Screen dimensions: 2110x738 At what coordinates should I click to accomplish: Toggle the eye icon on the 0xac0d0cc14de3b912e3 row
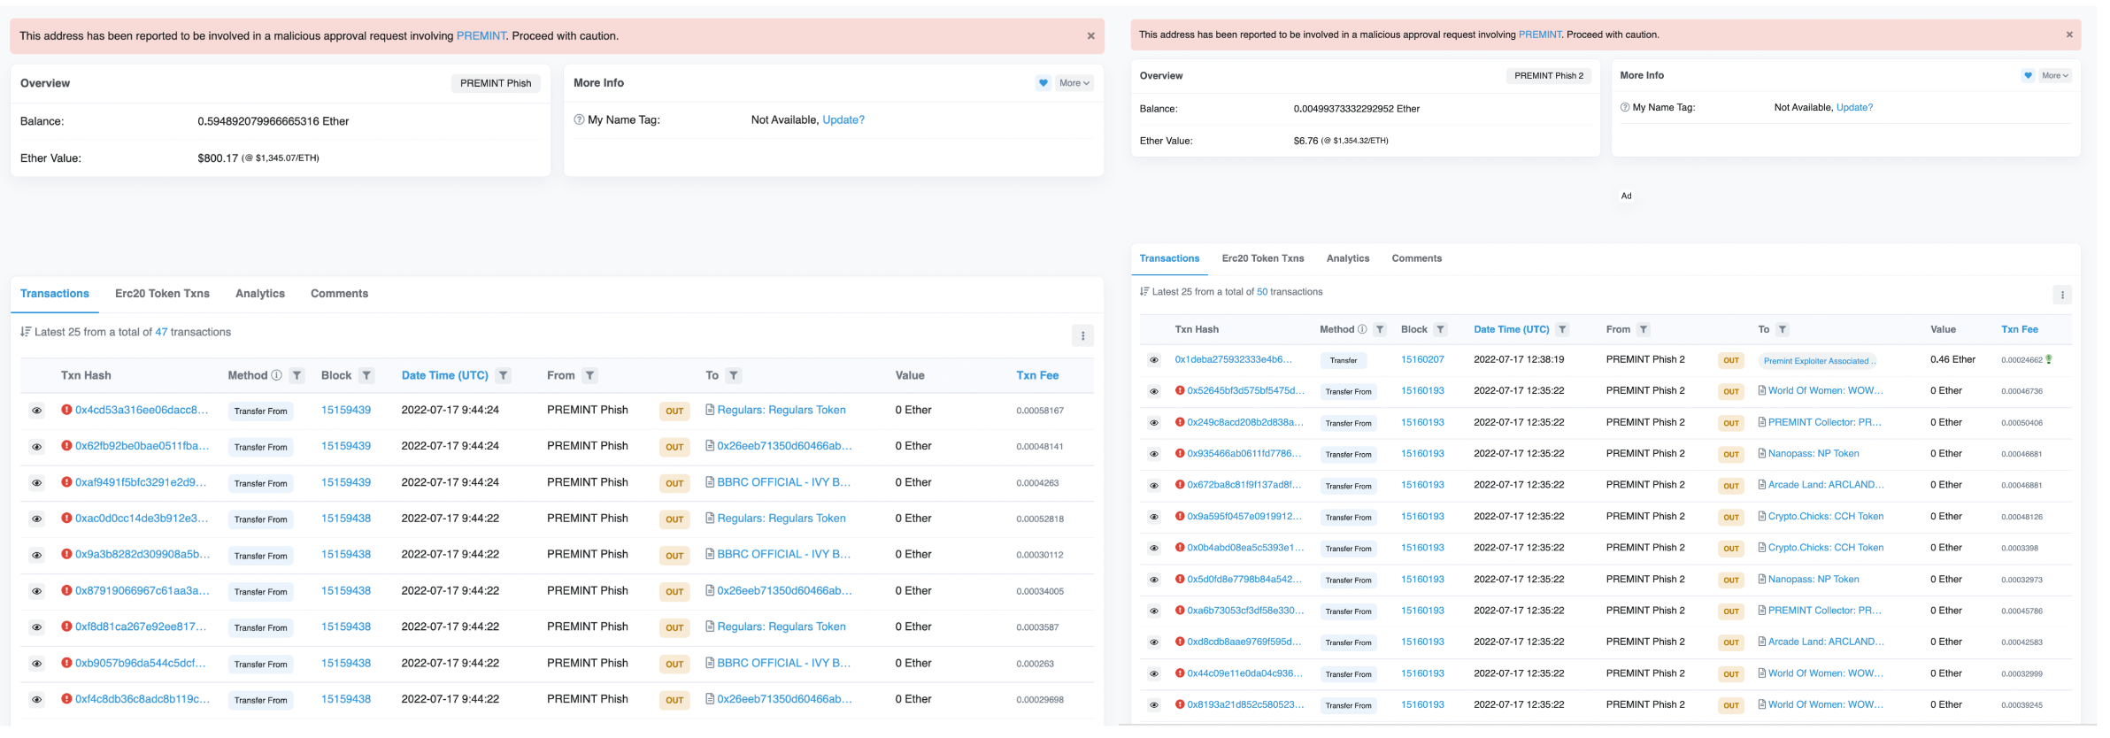pos(36,519)
